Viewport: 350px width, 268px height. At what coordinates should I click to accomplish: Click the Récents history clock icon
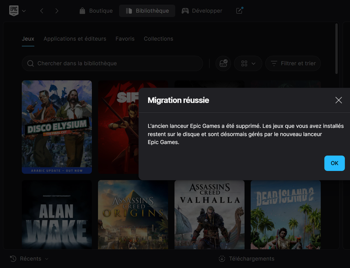[13, 258]
